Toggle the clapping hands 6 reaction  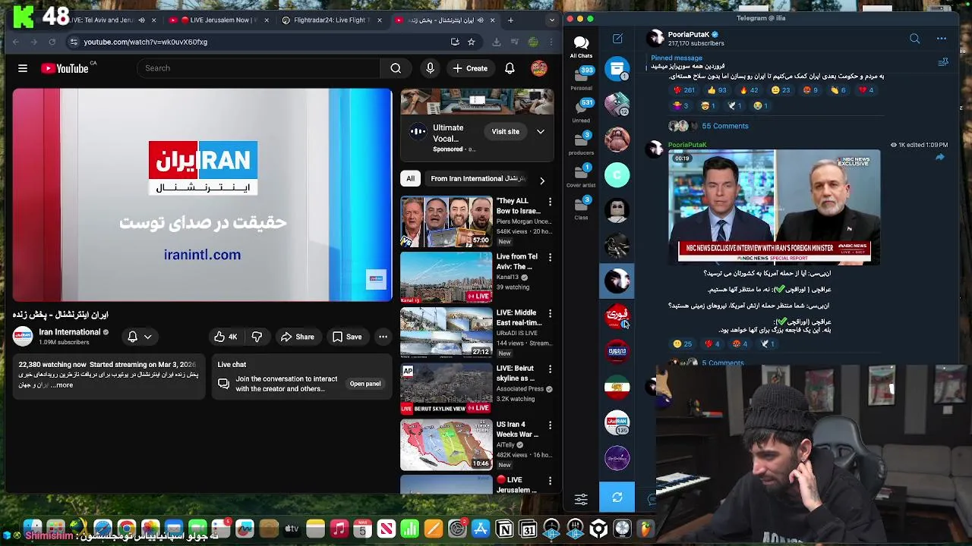click(838, 90)
